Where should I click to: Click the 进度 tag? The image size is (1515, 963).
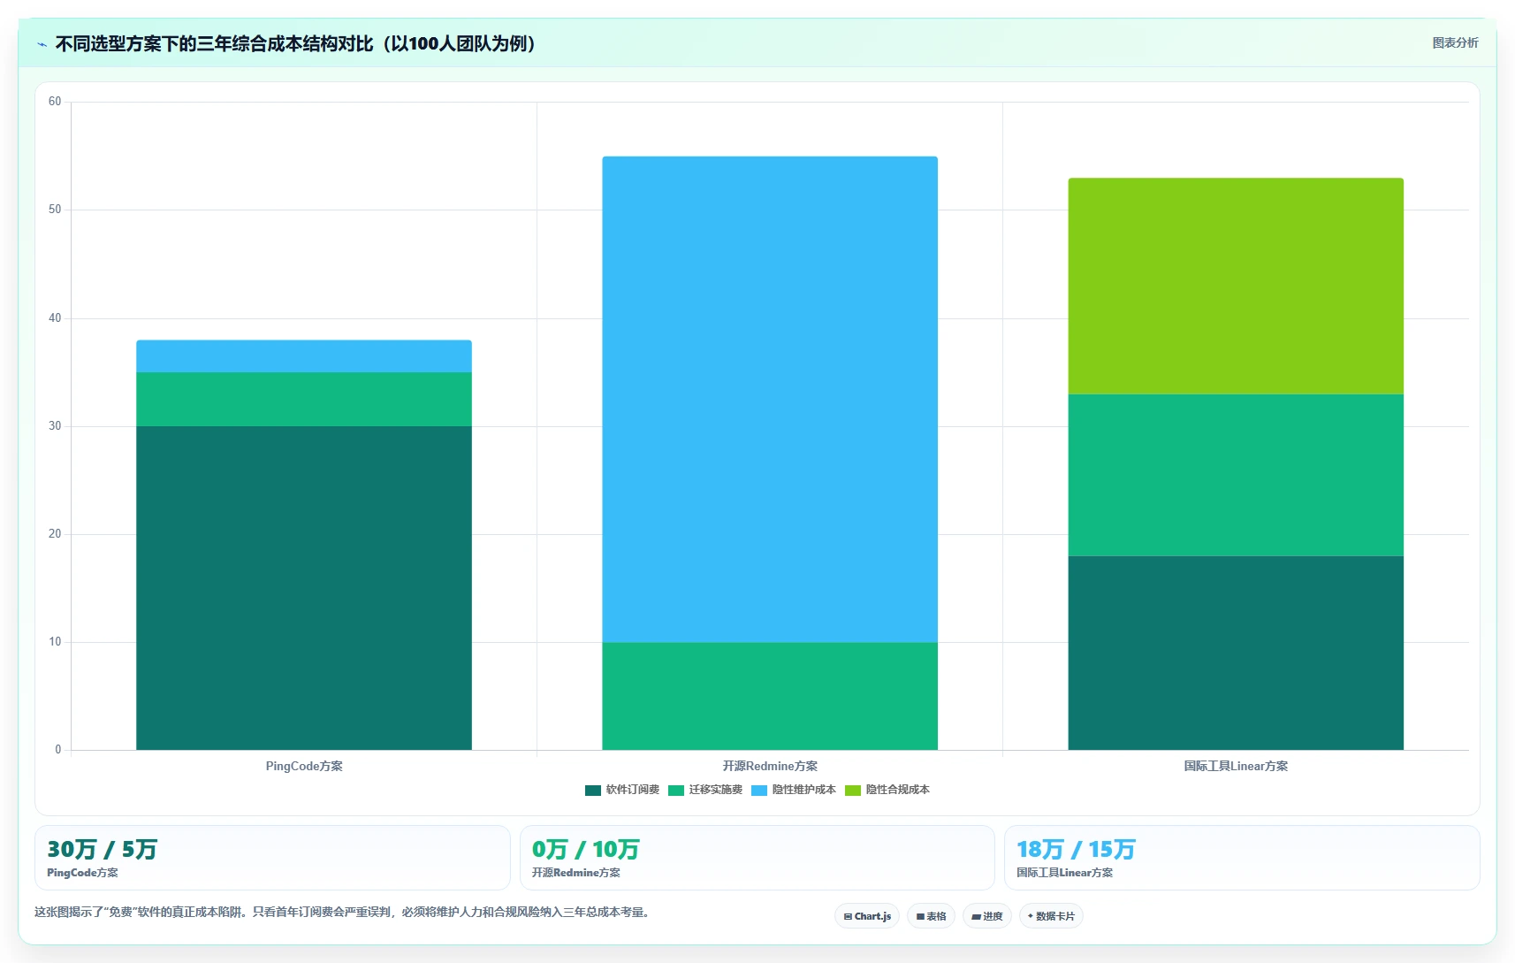(986, 916)
